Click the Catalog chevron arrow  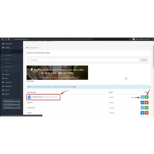[21, 48]
